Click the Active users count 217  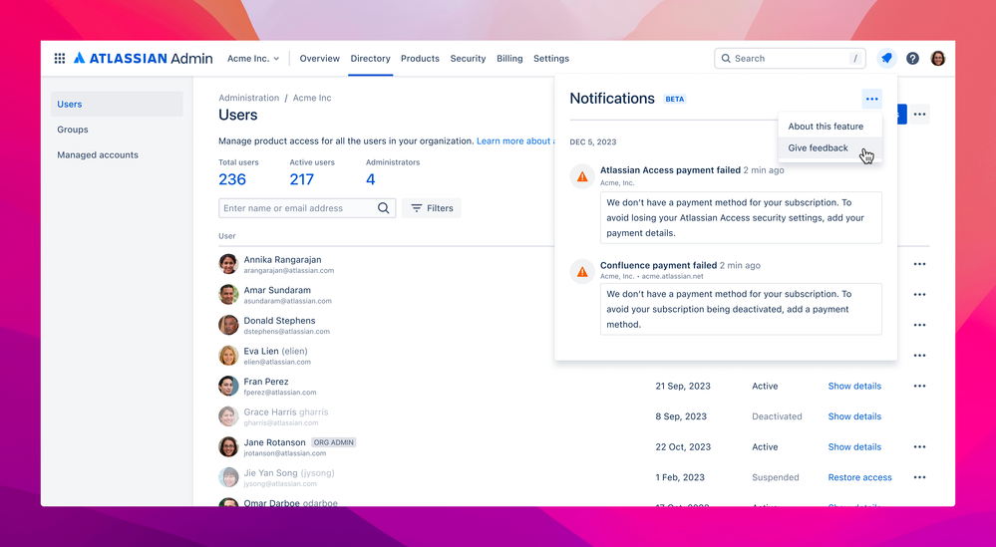click(302, 179)
